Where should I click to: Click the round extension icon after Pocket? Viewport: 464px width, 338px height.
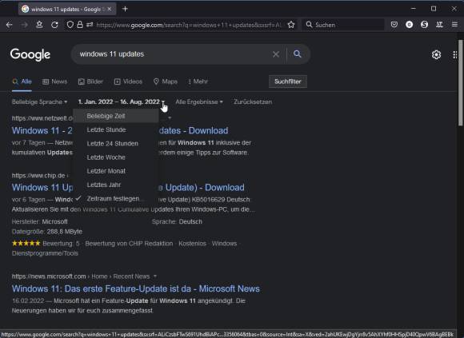pyautogui.click(x=410, y=25)
